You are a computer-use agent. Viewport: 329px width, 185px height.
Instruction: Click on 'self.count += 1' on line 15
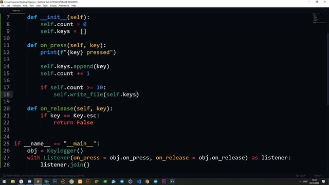pos(65,73)
